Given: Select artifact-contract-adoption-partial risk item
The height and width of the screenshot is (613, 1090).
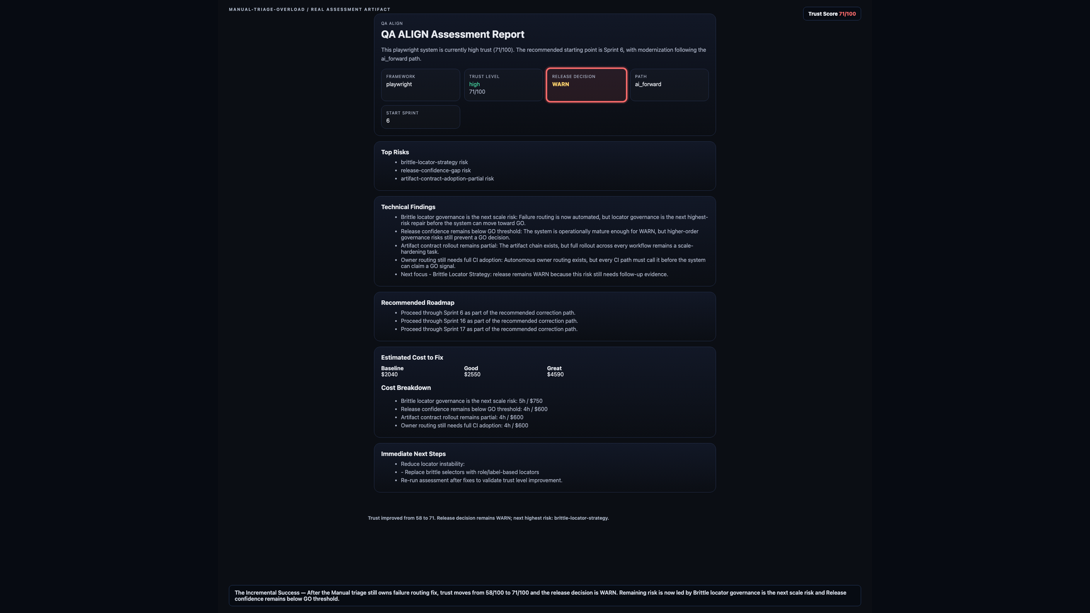Looking at the screenshot, I should pyautogui.click(x=447, y=179).
